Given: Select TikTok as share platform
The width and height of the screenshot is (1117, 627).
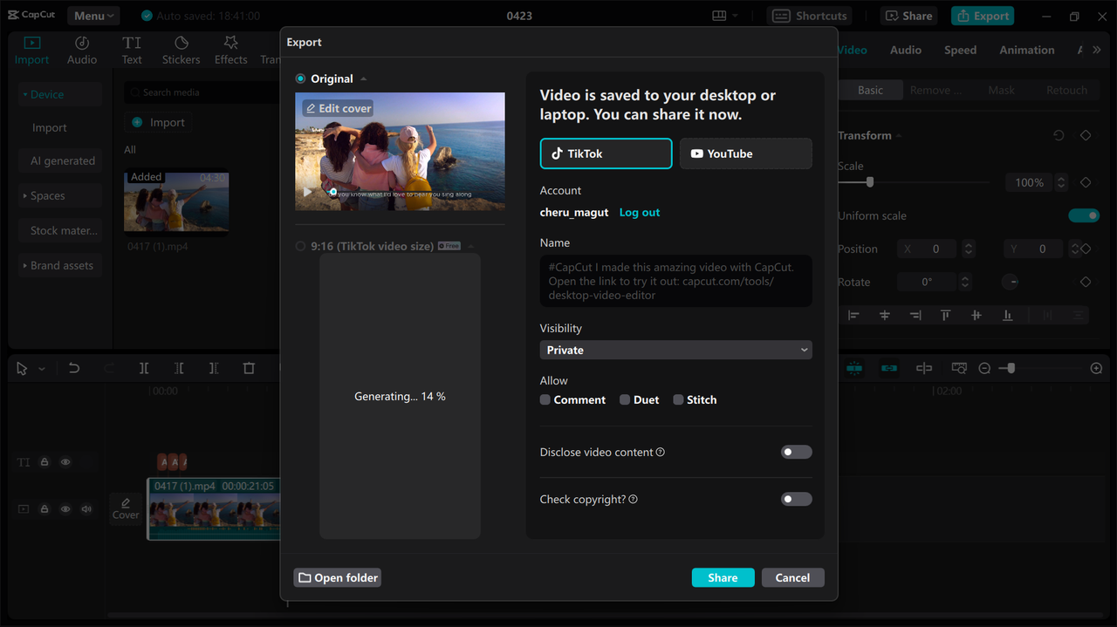Looking at the screenshot, I should [606, 153].
